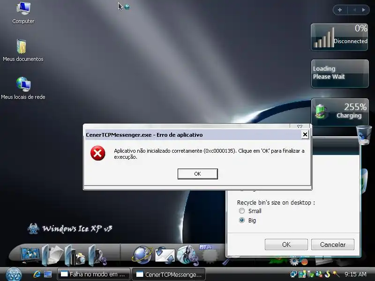Click the safely remove hardware tray icon
The image size is (375, 281).
point(311,274)
